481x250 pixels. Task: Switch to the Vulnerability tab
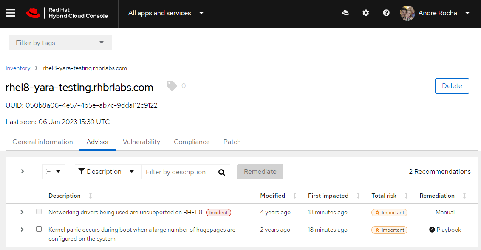point(141,142)
